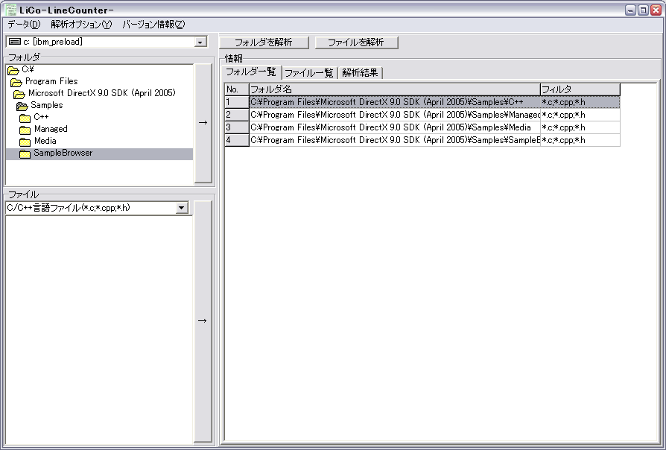Click the LiCo application icon in title bar
Viewport: 666px width, 450px height.
(10, 10)
